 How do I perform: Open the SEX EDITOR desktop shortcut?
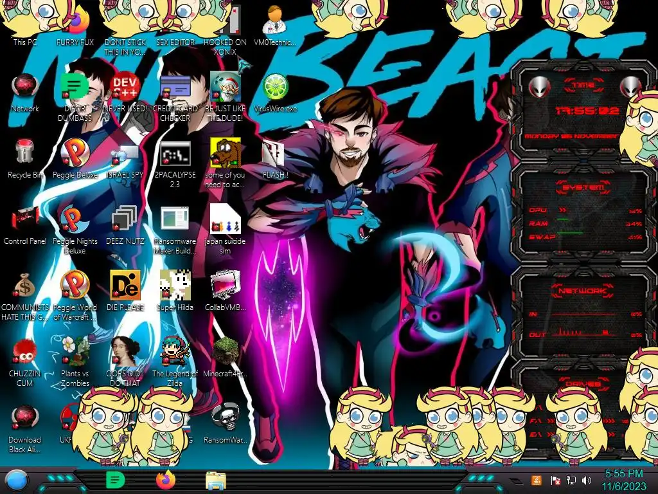pos(175,25)
